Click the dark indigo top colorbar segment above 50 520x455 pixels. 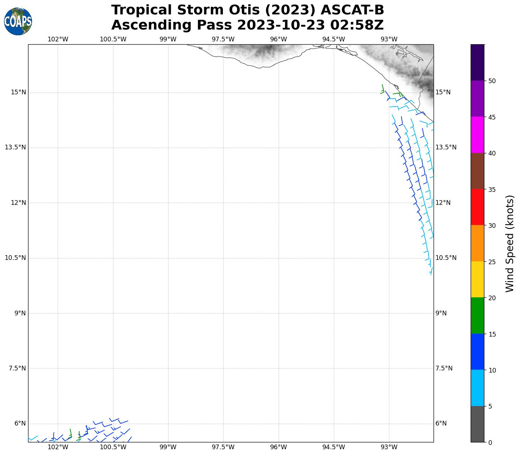click(478, 62)
